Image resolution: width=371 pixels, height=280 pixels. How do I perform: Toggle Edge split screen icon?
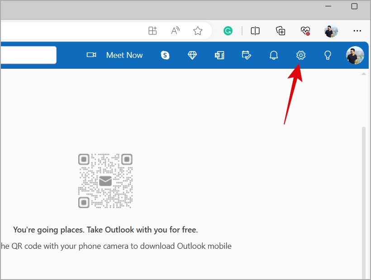(255, 31)
